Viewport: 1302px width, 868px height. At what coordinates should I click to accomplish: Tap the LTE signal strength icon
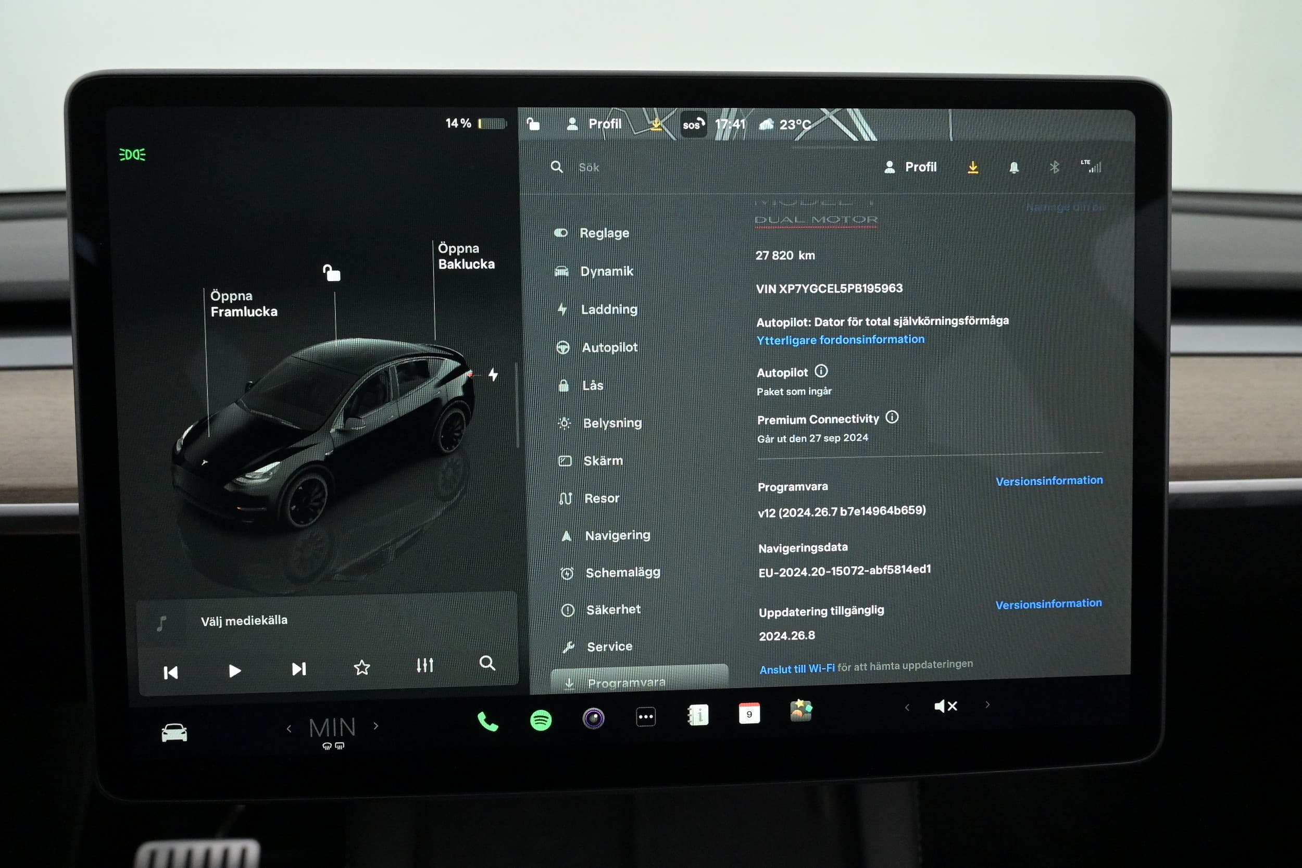[1091, 166]
